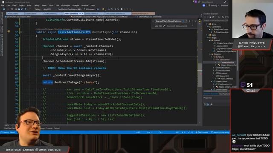
Task: Click the browser refresh icon beside IIS Express
Action: (x=98, y=9)
